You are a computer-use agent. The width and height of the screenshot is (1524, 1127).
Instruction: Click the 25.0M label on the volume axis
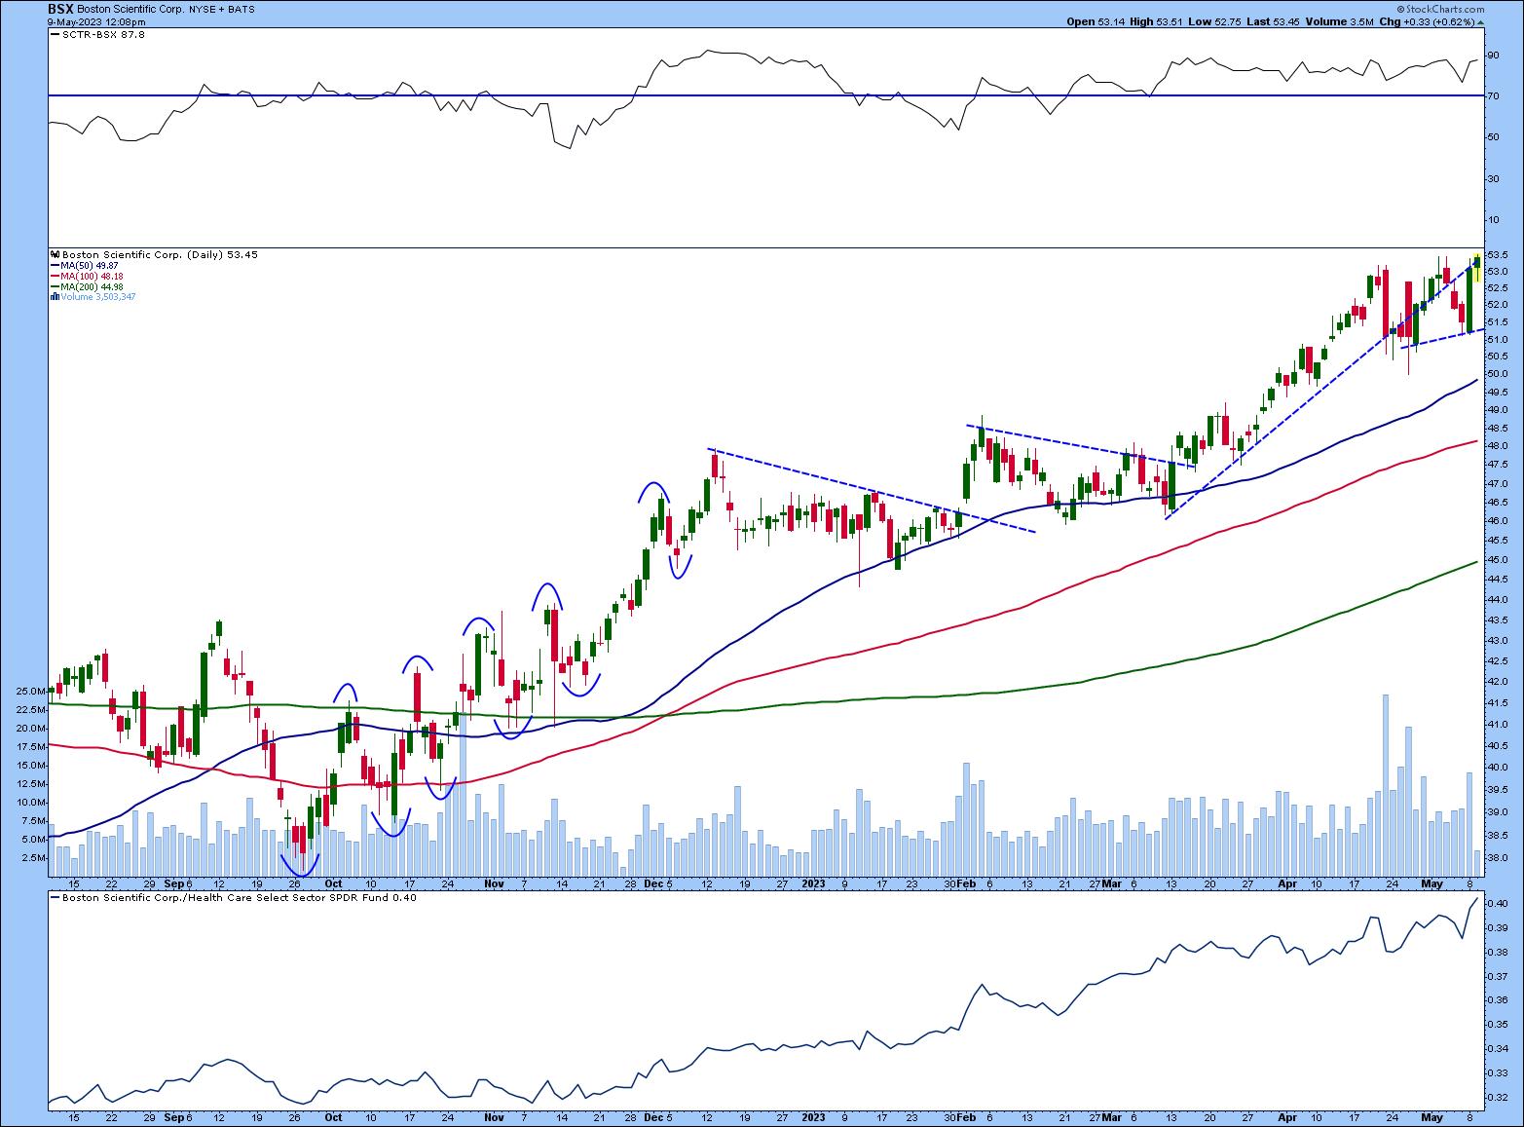pyautogui.click(x=29, y=692)
